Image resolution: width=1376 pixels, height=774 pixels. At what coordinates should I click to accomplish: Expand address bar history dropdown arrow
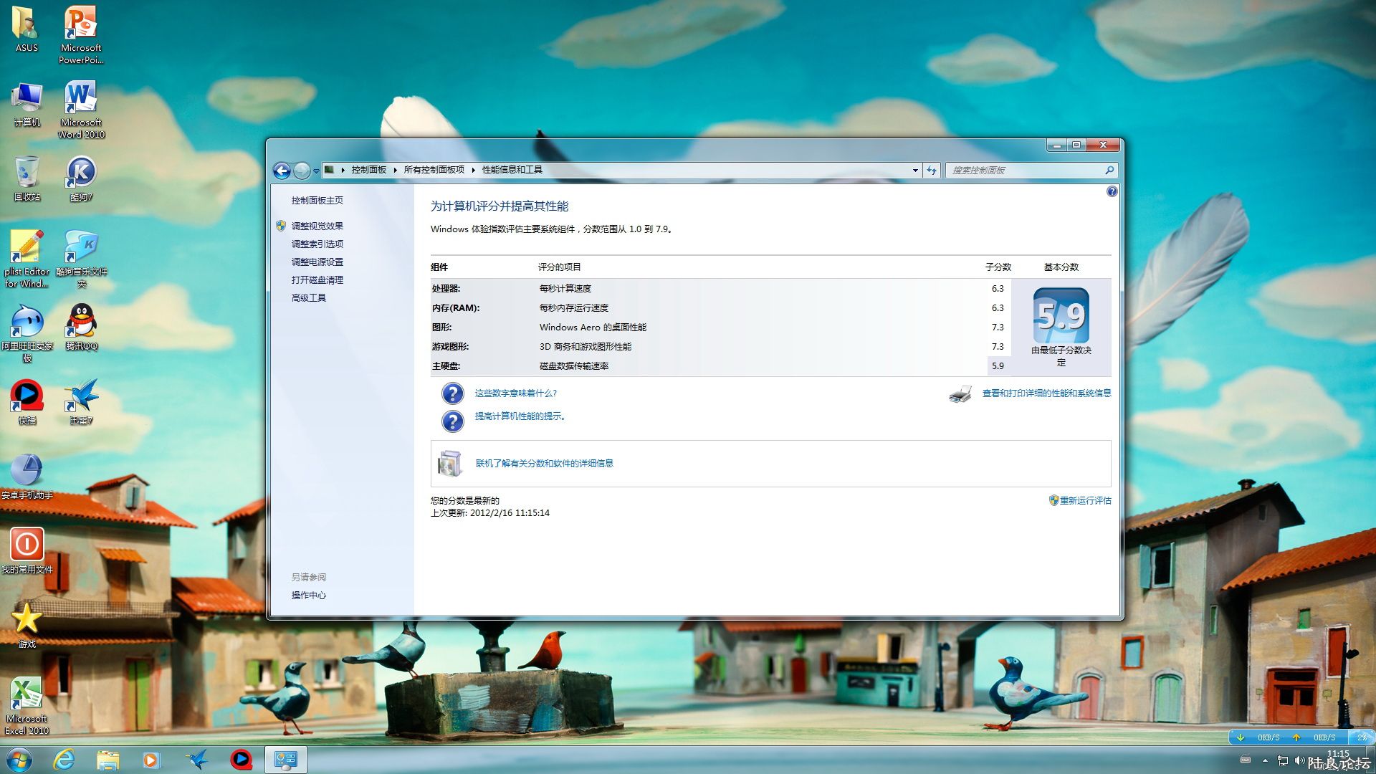915,171
